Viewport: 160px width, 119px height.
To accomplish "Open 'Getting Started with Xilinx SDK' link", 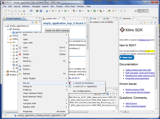I will click(138, 70).
